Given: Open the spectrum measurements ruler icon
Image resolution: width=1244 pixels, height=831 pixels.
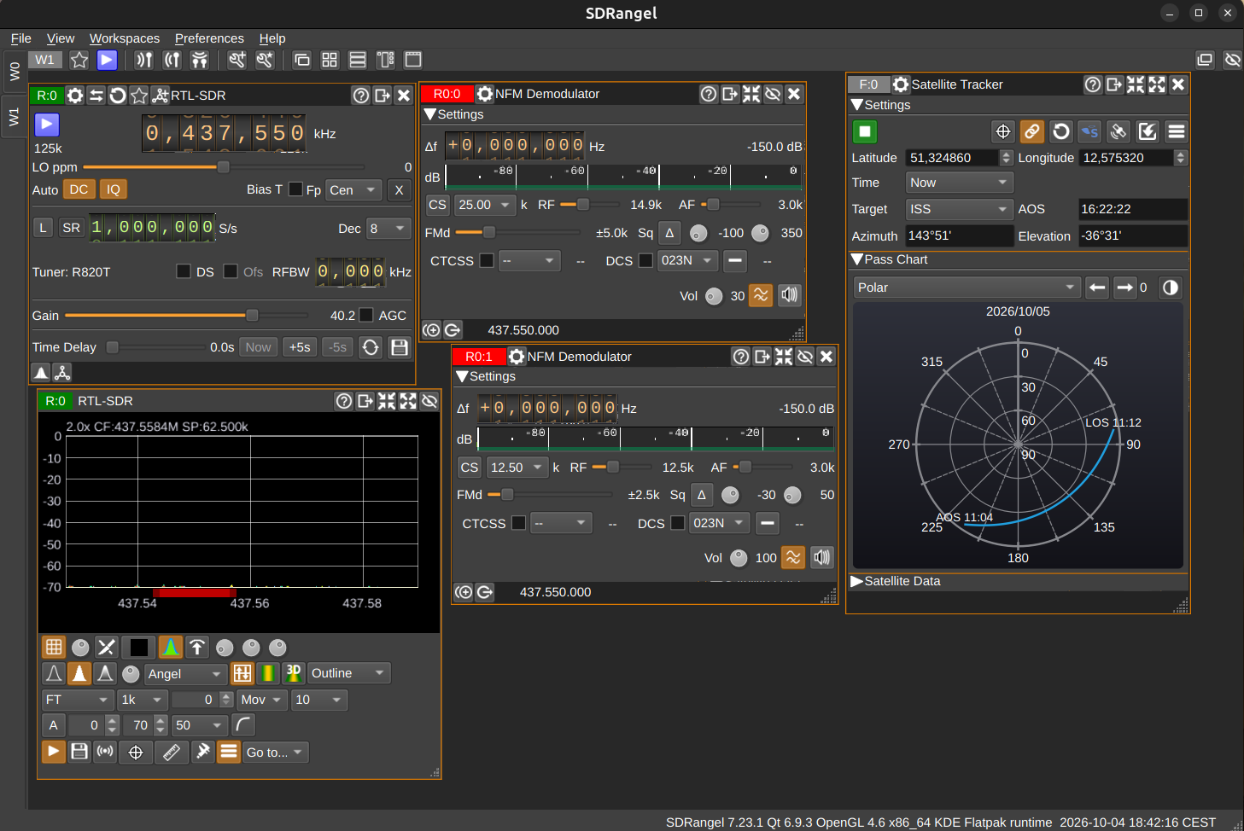Looking at the screenshot, I should tap(171, 752).
